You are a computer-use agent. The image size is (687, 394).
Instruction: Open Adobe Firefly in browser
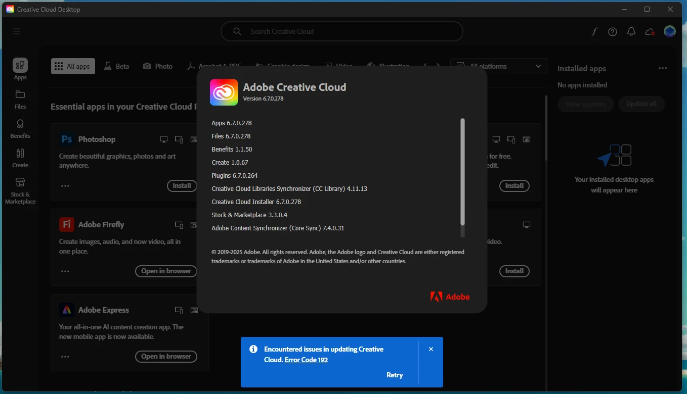pos(166,271)
